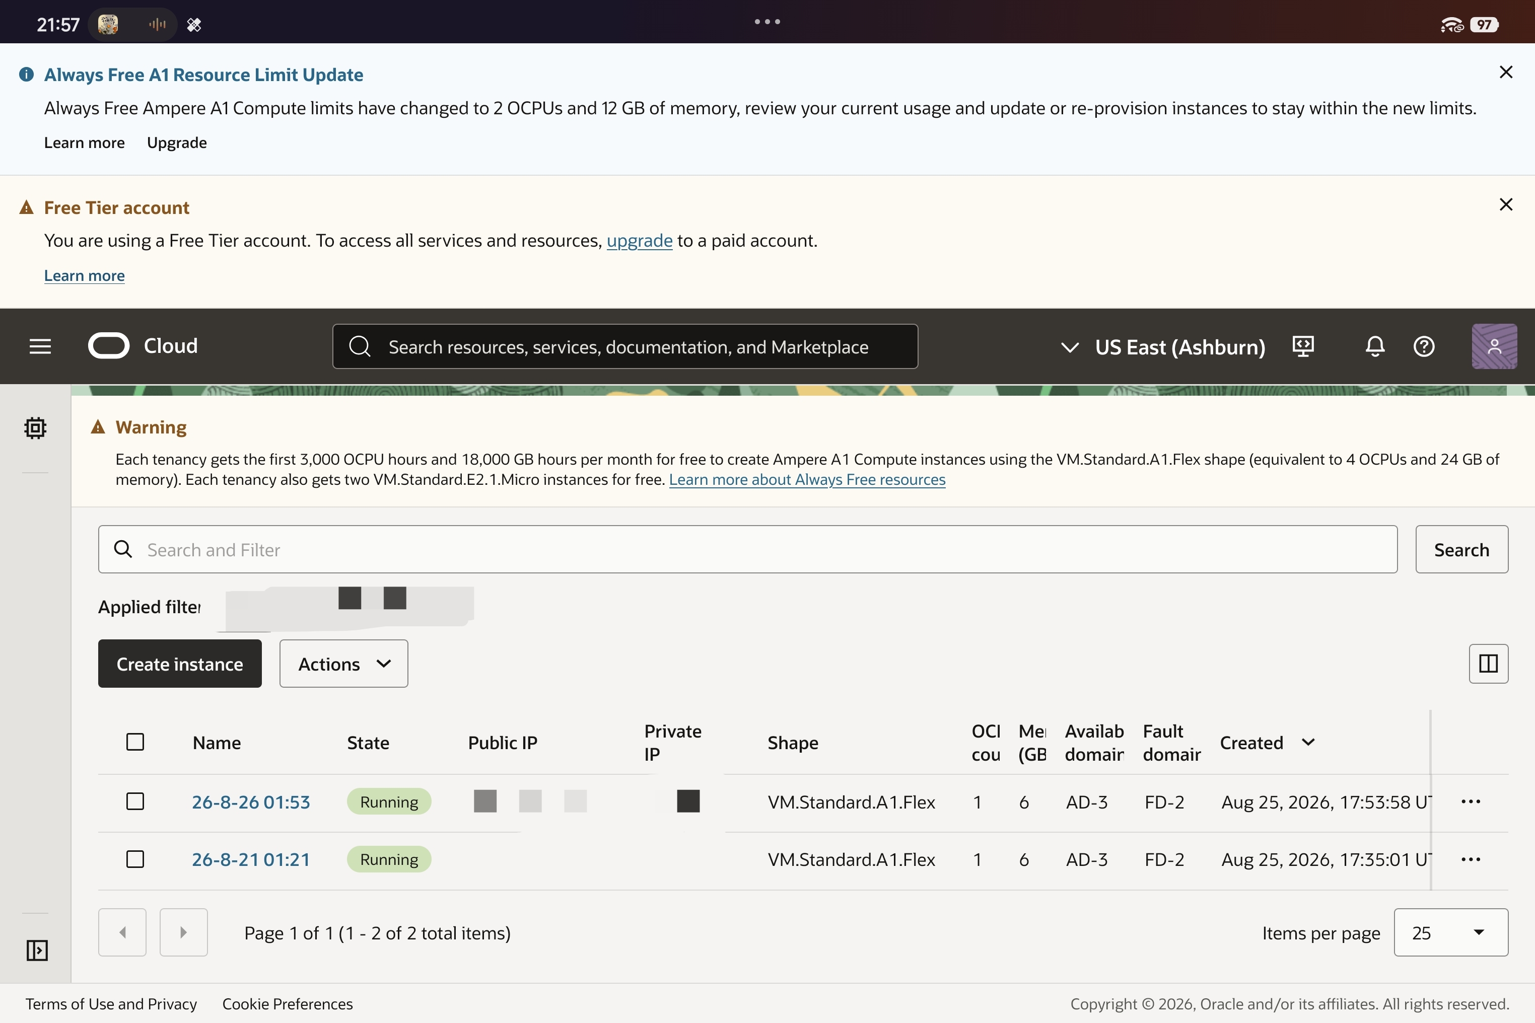Open row actions for instance 26-8-21 01:21
This screenshot has height=1023, width=1535.
click(x=1471, y=859)
